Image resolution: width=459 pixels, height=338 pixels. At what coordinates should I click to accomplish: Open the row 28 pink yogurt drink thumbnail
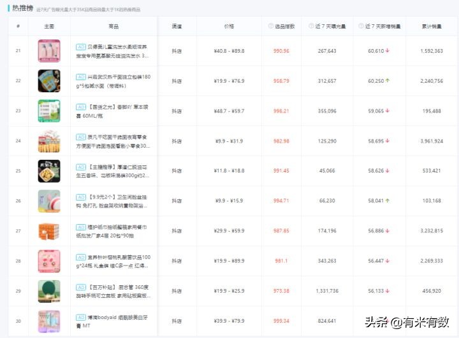(49, 261)
